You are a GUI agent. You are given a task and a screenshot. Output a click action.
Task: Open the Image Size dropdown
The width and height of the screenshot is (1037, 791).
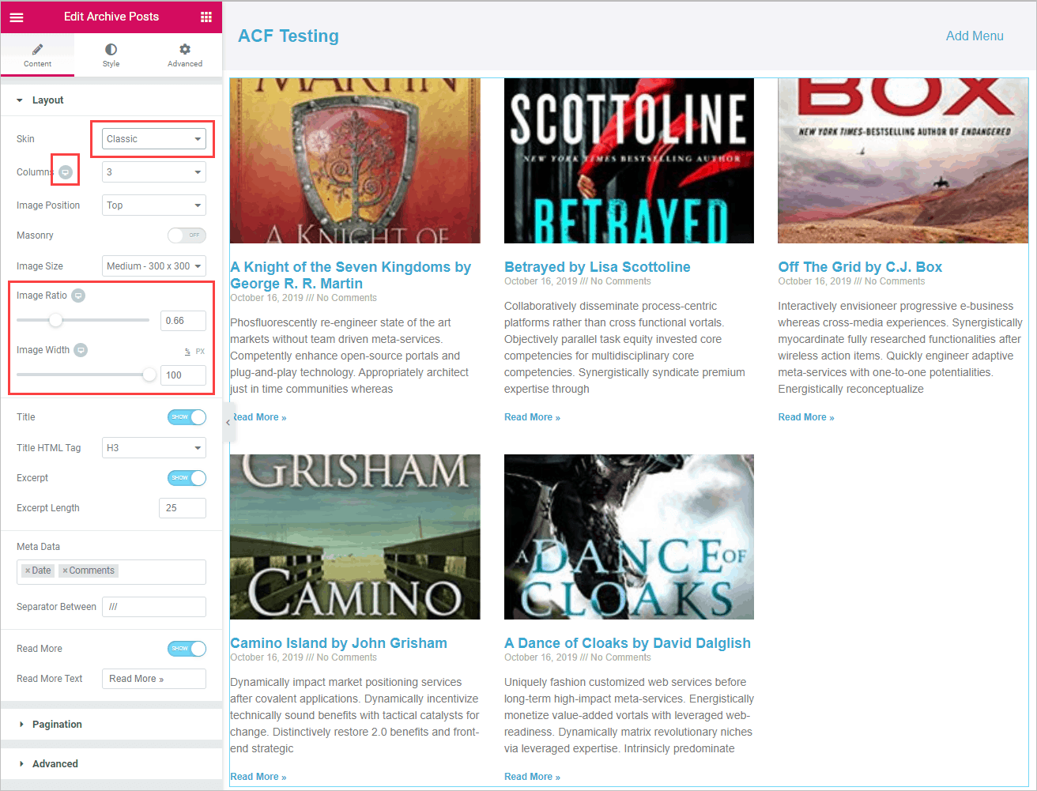click(154, 266)
